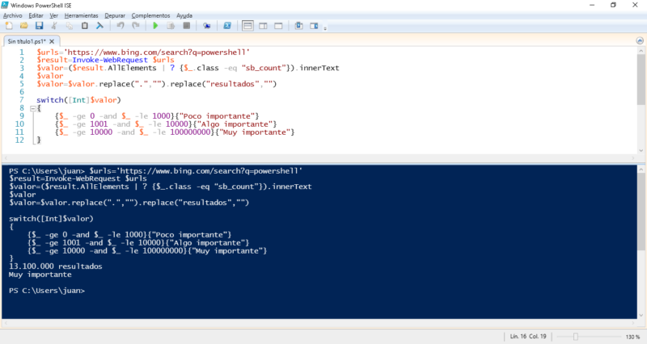
Task: Click the New script icon
Action: [7, 26]
